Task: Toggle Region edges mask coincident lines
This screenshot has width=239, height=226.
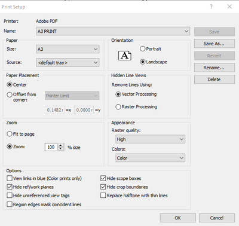Action: pyautogui.click(x=10, y=204)
